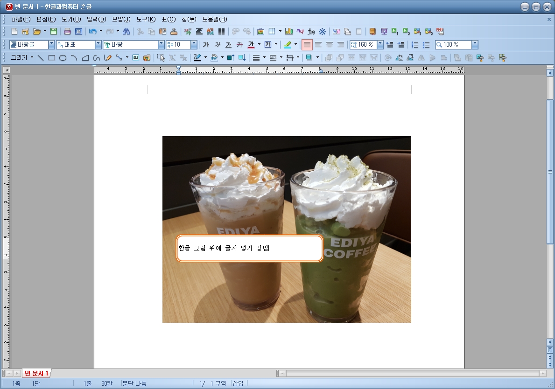Screen dimensions: 555x389
Task: Click the Text Box drawing icon
Action: point(135,58)
